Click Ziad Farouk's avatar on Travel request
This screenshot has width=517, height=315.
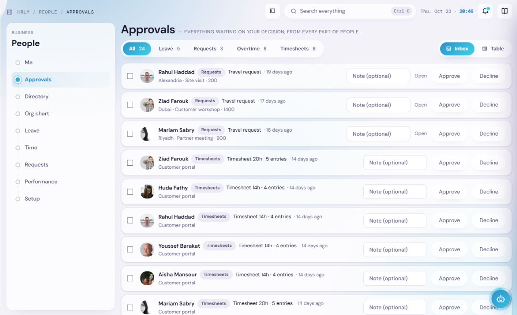click(147, 105)
